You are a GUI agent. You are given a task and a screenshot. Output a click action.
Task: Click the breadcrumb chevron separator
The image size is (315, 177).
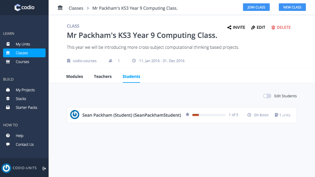[x=88, y=8]
